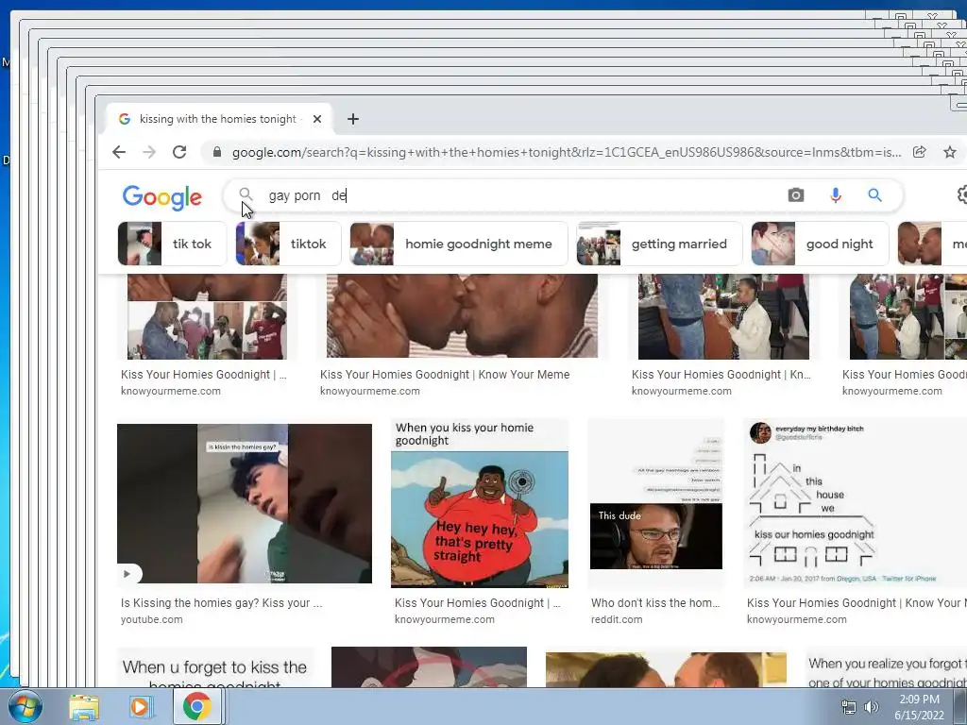Image resolution: width=967 pixels, height=725 pixels.
Task: Open the 'in this house we' tweet image
Action: pos(855,503)
